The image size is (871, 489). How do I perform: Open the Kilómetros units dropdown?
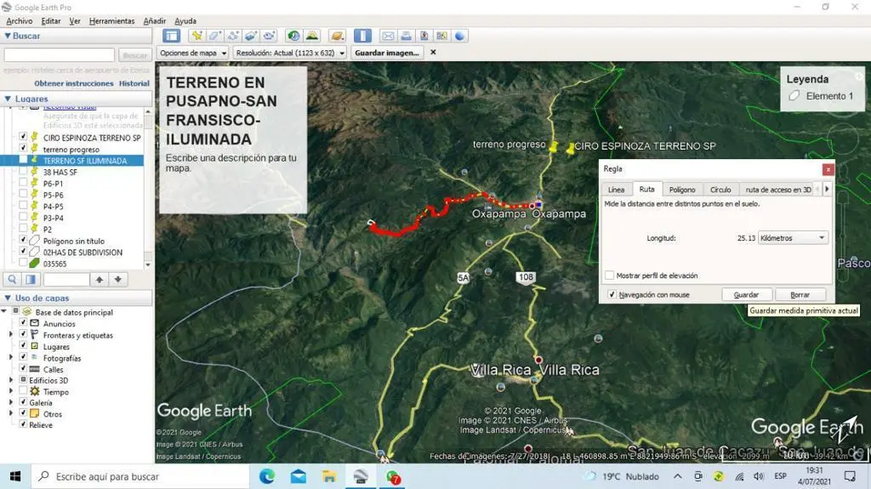pos(793,238)
